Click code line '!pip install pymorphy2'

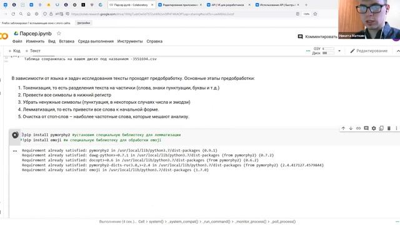click(x=101, y=135)
